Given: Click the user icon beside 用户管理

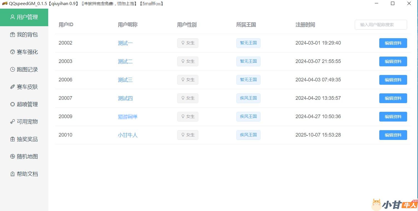Looking at the screenshot, I should [12, 17].
